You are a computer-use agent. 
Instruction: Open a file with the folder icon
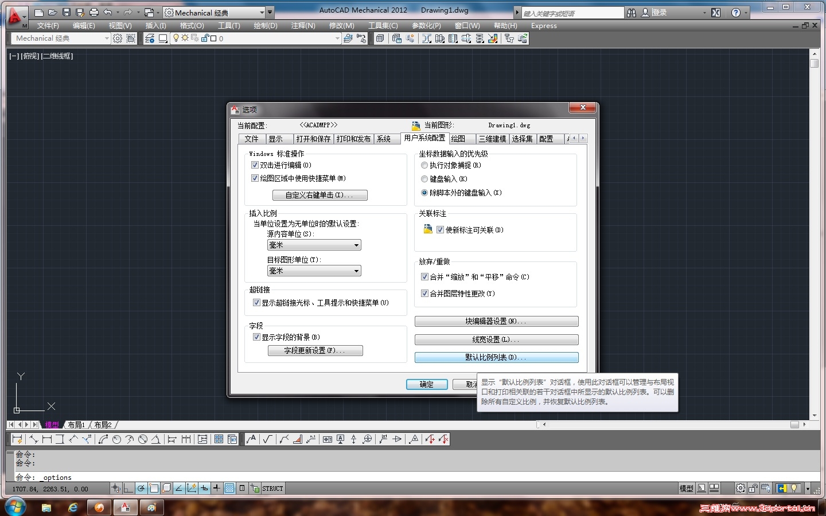coord(52,12)
